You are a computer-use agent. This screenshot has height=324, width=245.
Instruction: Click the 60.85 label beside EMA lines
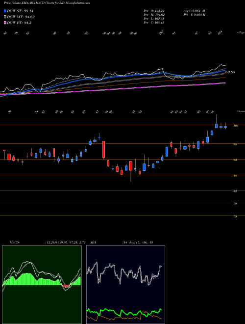[230, 72]
